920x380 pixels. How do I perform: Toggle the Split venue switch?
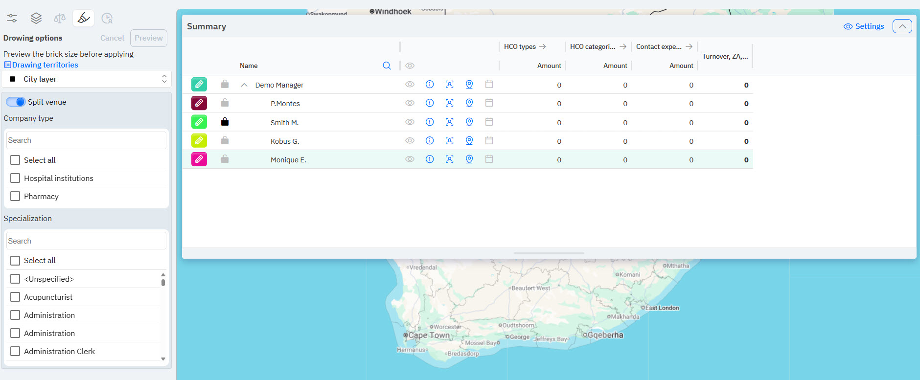(16, 102)
